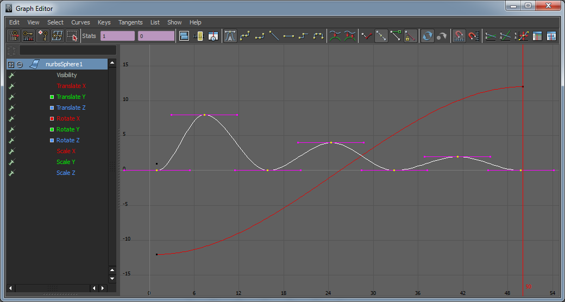
Task: Toggle Time Snap magnet icon
Action: click(459, 36)
